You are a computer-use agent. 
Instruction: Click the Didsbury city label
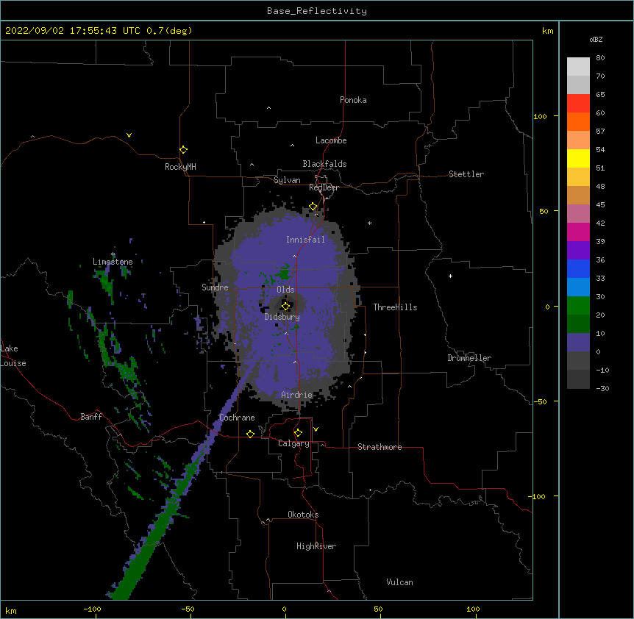coord(282,317)
